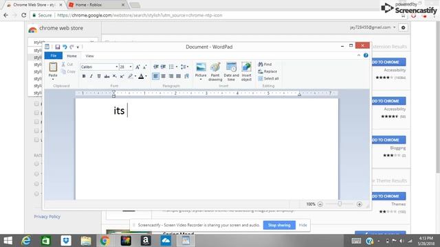Click the Chrome address bar

(216, 15)
